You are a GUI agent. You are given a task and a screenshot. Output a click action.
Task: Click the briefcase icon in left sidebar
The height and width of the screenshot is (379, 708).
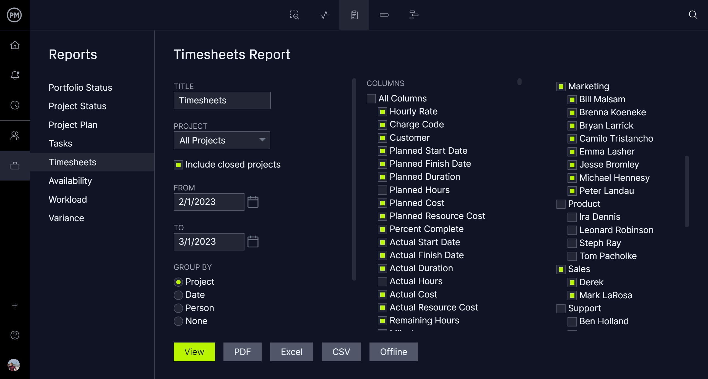click(15, 166)
